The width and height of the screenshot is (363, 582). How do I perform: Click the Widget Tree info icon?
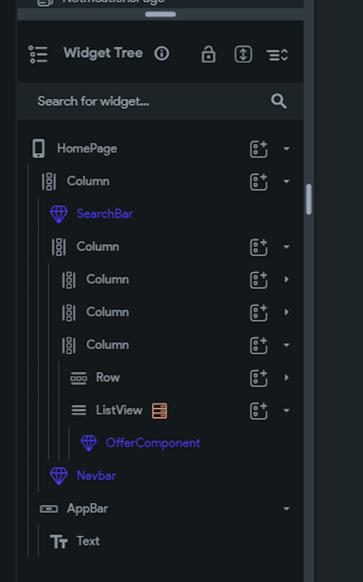[x=162, y=54]
